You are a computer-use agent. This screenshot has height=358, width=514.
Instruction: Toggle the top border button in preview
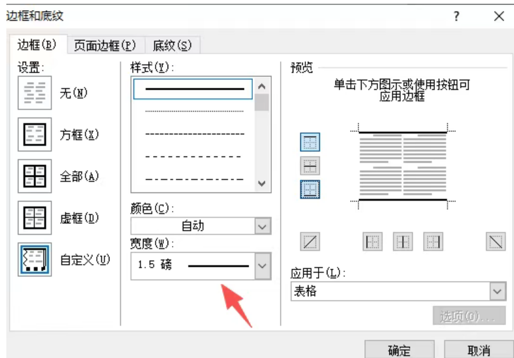(310, 142)
